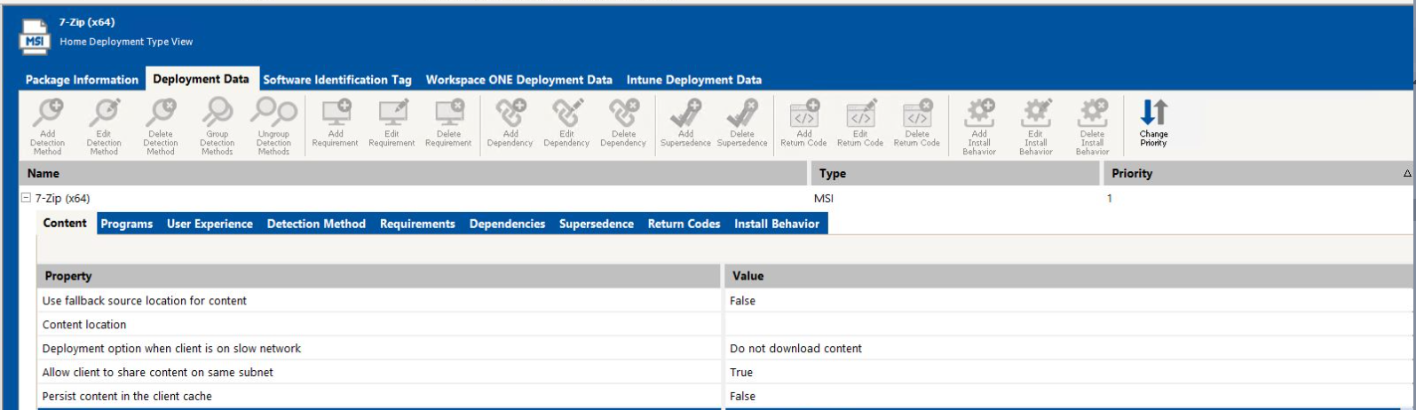Viewport: 1416px width, 410px height.
Task: Click the Delete Return Code icon
Action: [x=917, y=114]
